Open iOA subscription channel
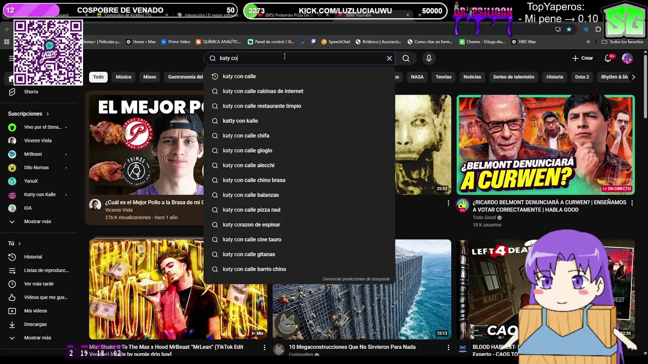The height and width of the screenshot is (364, 648). (38, 208)
